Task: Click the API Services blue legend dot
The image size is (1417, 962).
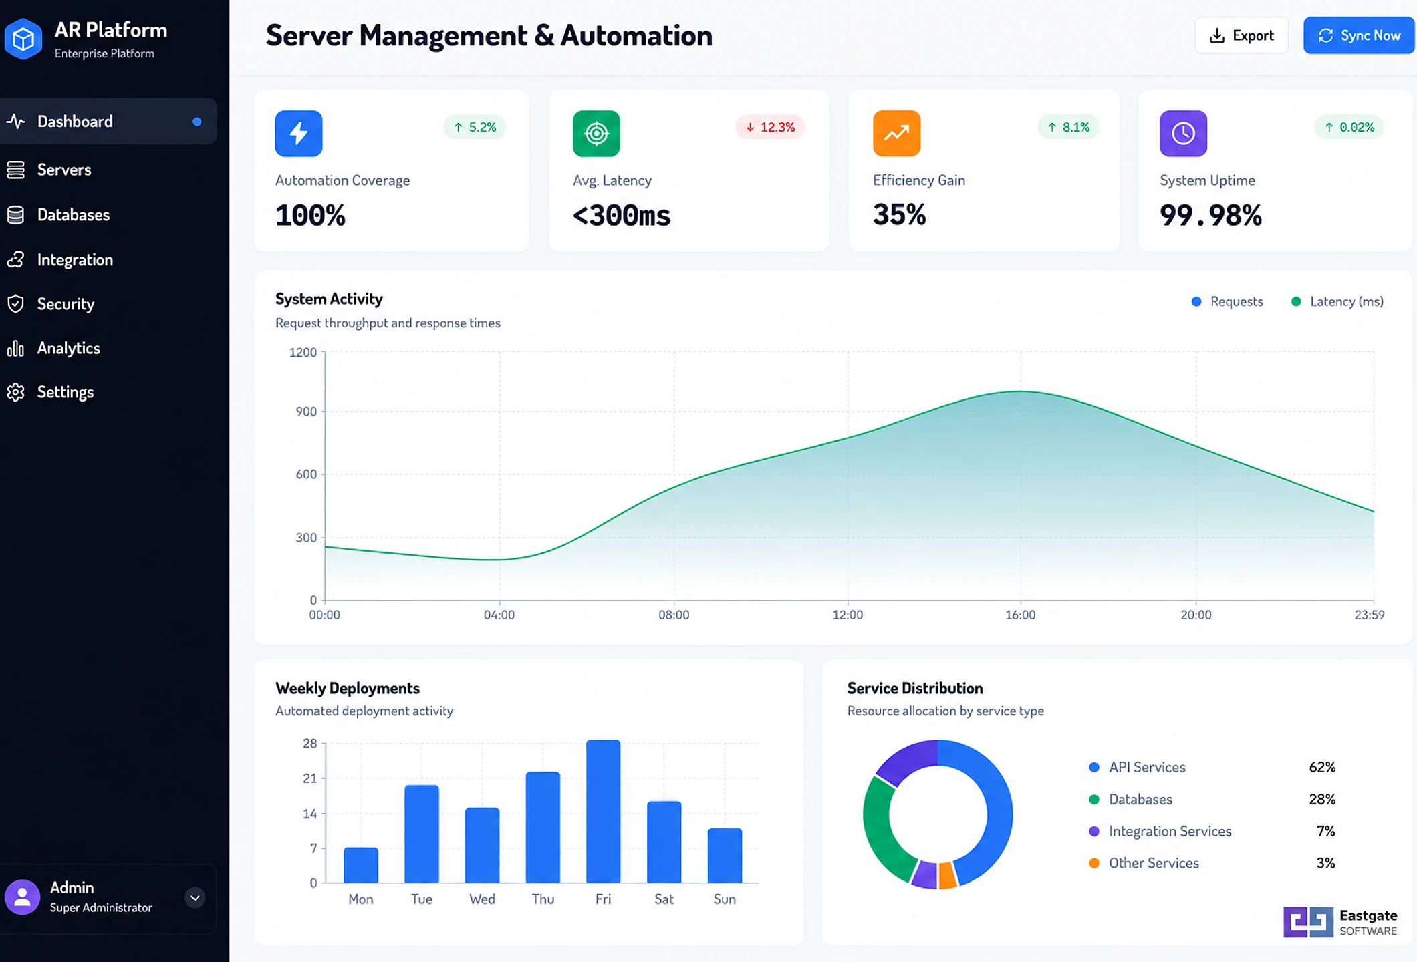Action: [1094, 768]
